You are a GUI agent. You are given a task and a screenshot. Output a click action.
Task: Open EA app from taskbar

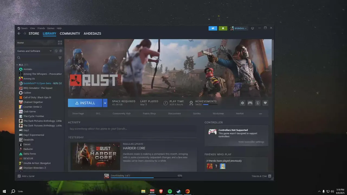coord(187,191)
